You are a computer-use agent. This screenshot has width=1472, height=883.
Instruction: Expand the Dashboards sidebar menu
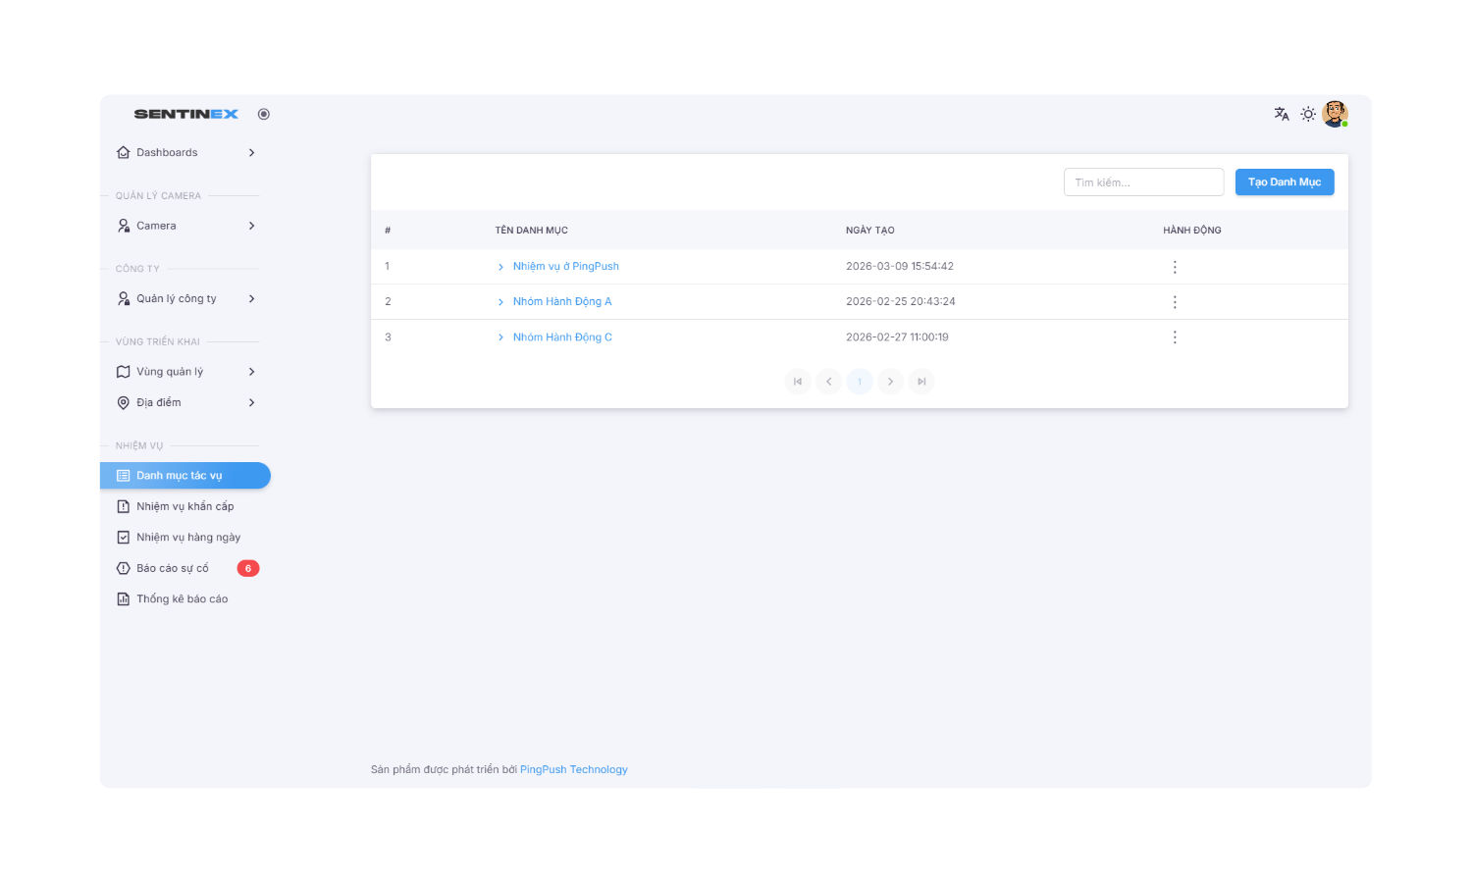[185, 153]
